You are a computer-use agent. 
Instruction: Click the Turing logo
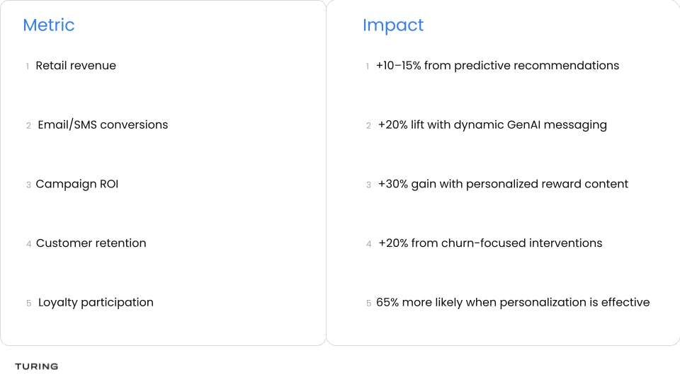coord(36,366)
